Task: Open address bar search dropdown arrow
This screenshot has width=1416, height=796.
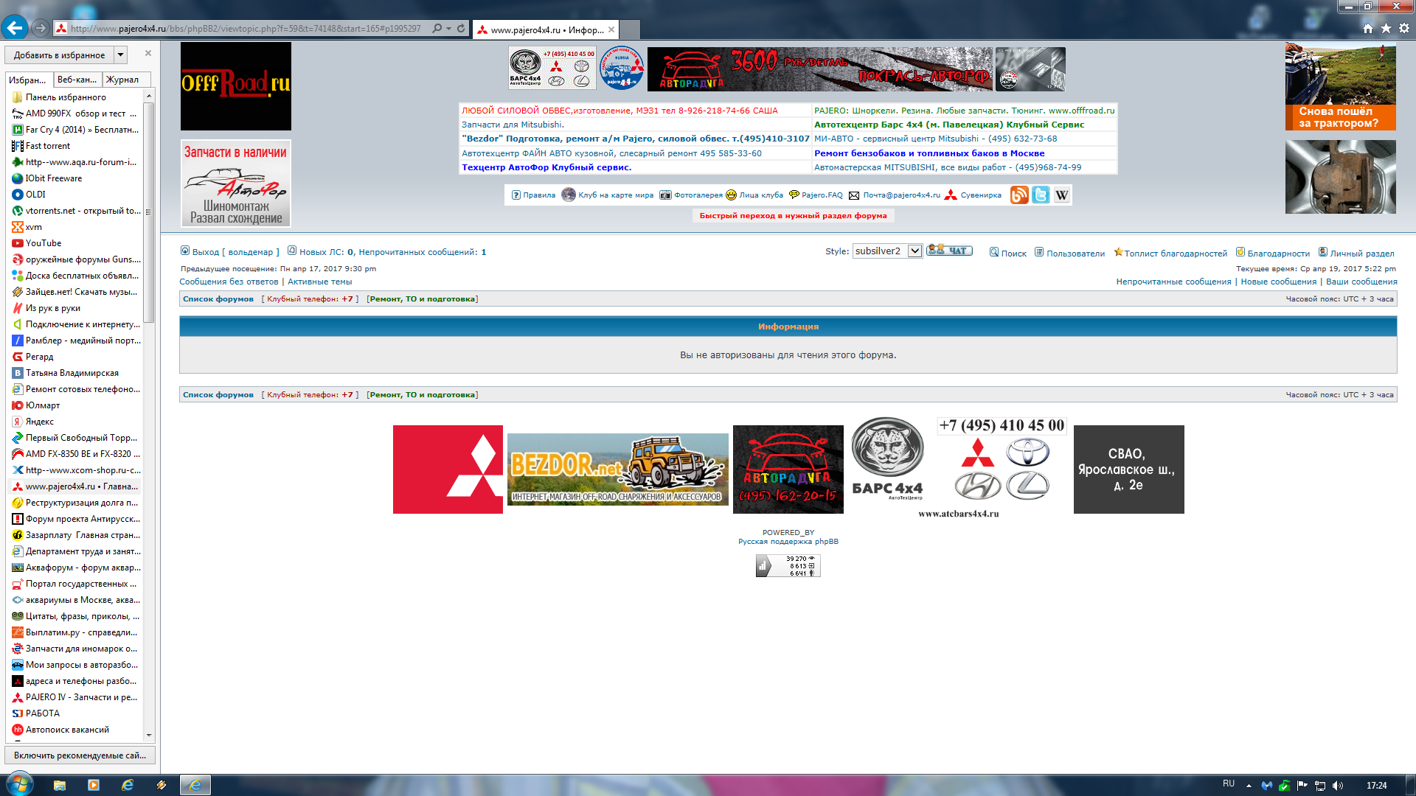Action: [x=448, y=28]
